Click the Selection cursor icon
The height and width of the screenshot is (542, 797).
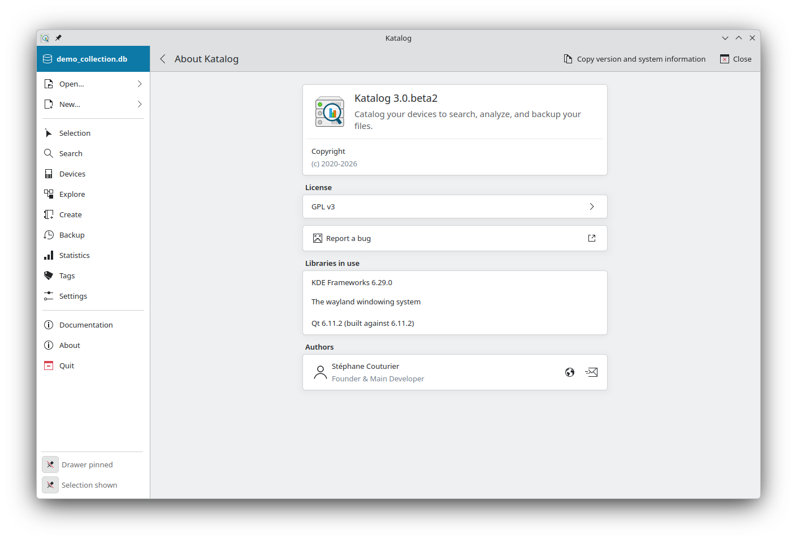click(x=49, y=133)
